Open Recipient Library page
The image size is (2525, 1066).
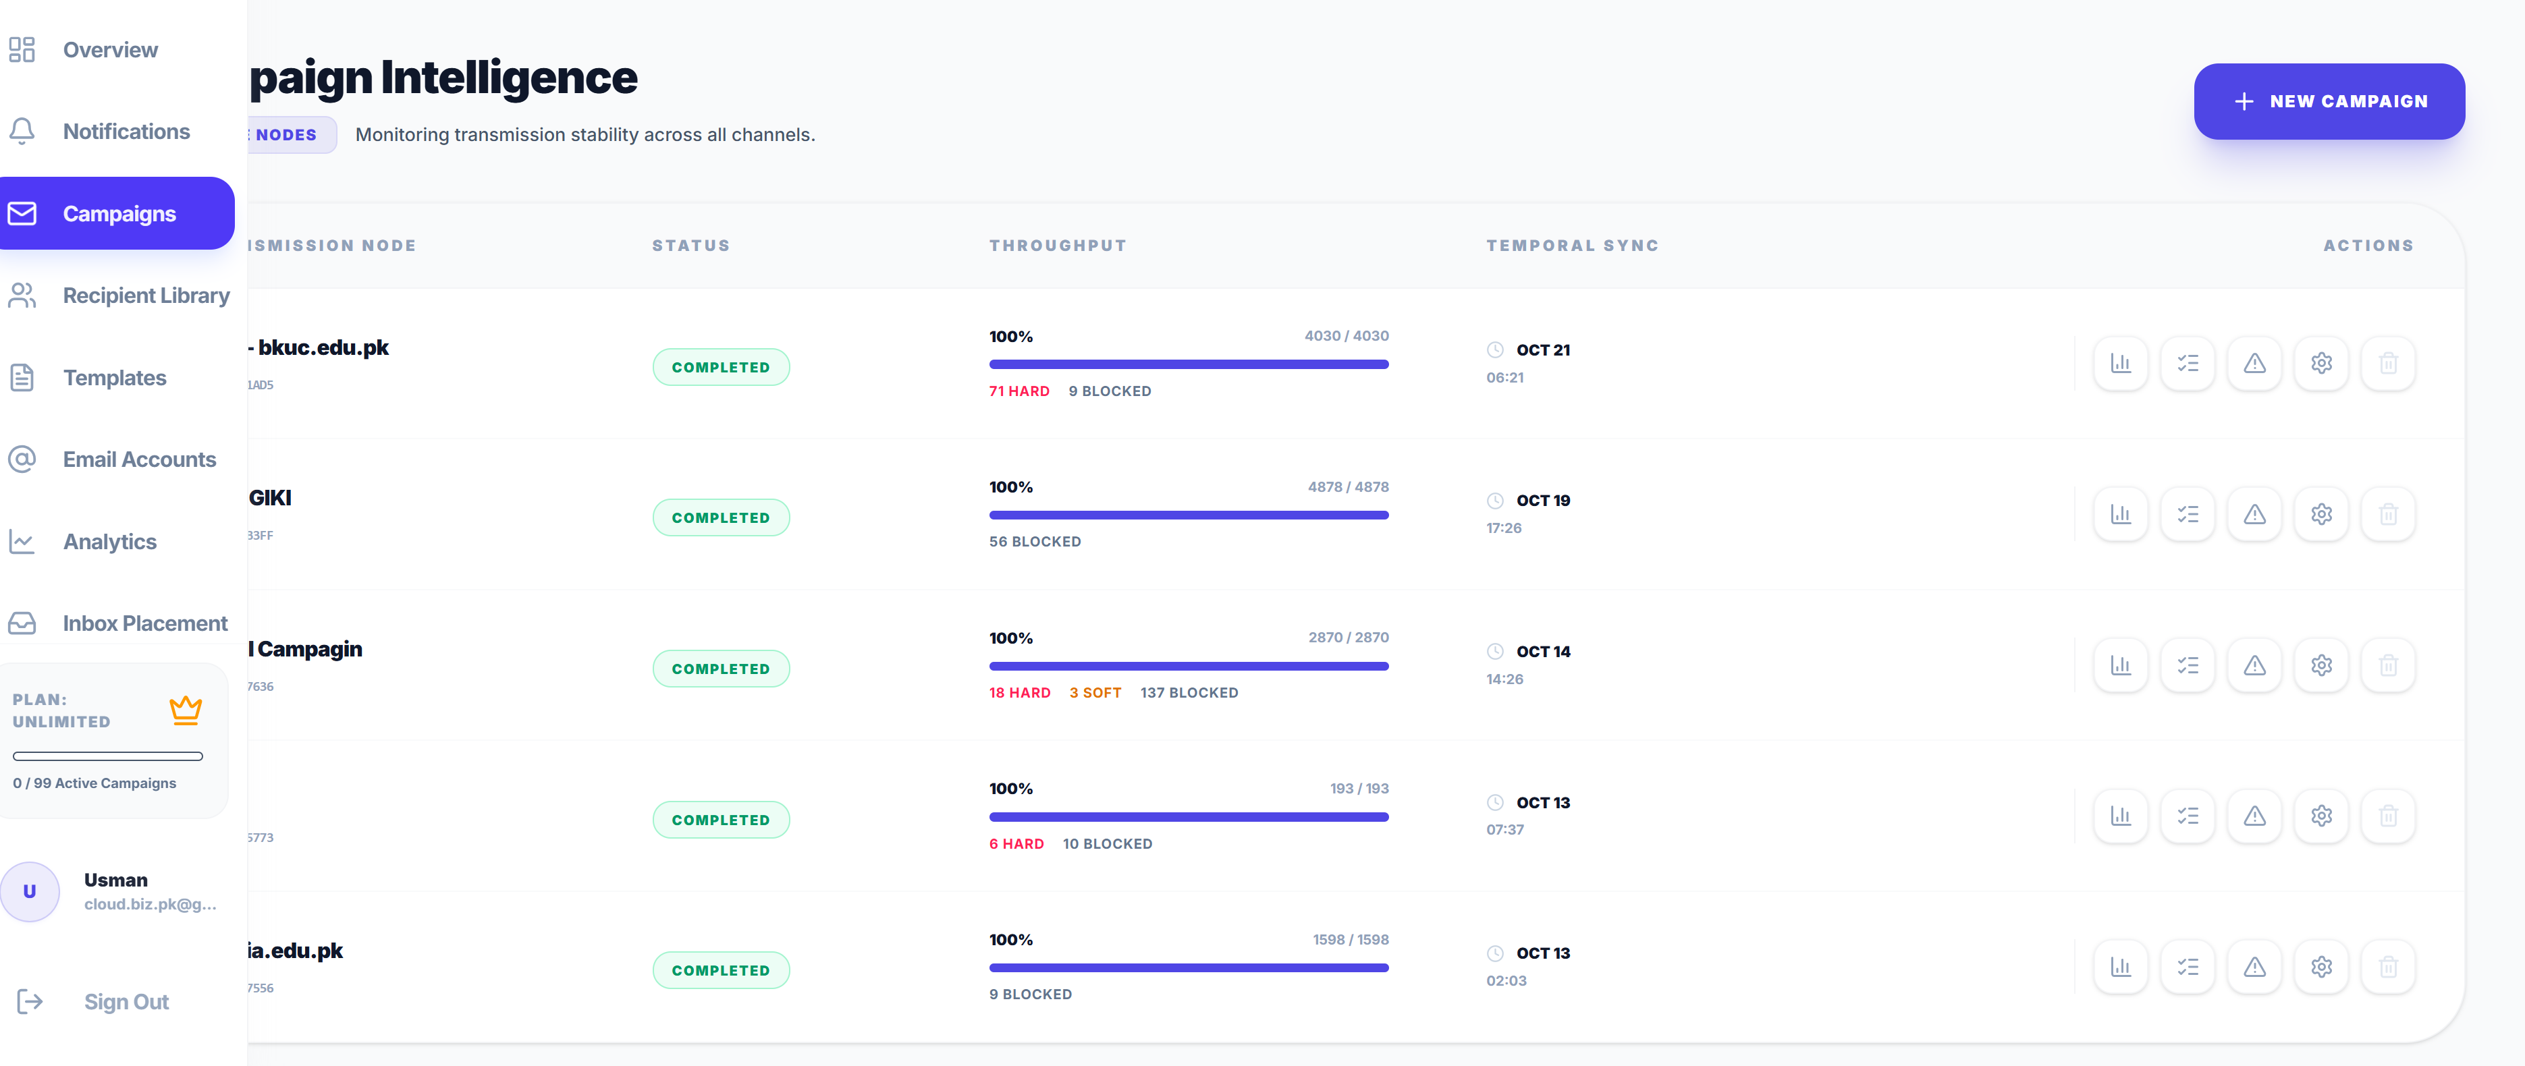pyautogui.click(x=117, y=295)
